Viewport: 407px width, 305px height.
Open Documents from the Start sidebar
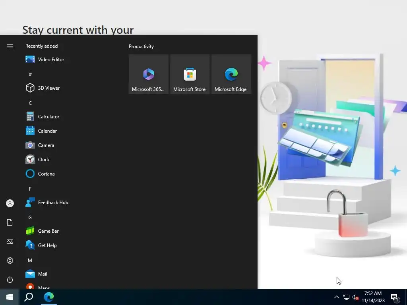pyautogui.click(x=10, y=222)
